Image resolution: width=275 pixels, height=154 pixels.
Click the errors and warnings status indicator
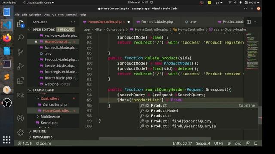click(x=25, y=143)
